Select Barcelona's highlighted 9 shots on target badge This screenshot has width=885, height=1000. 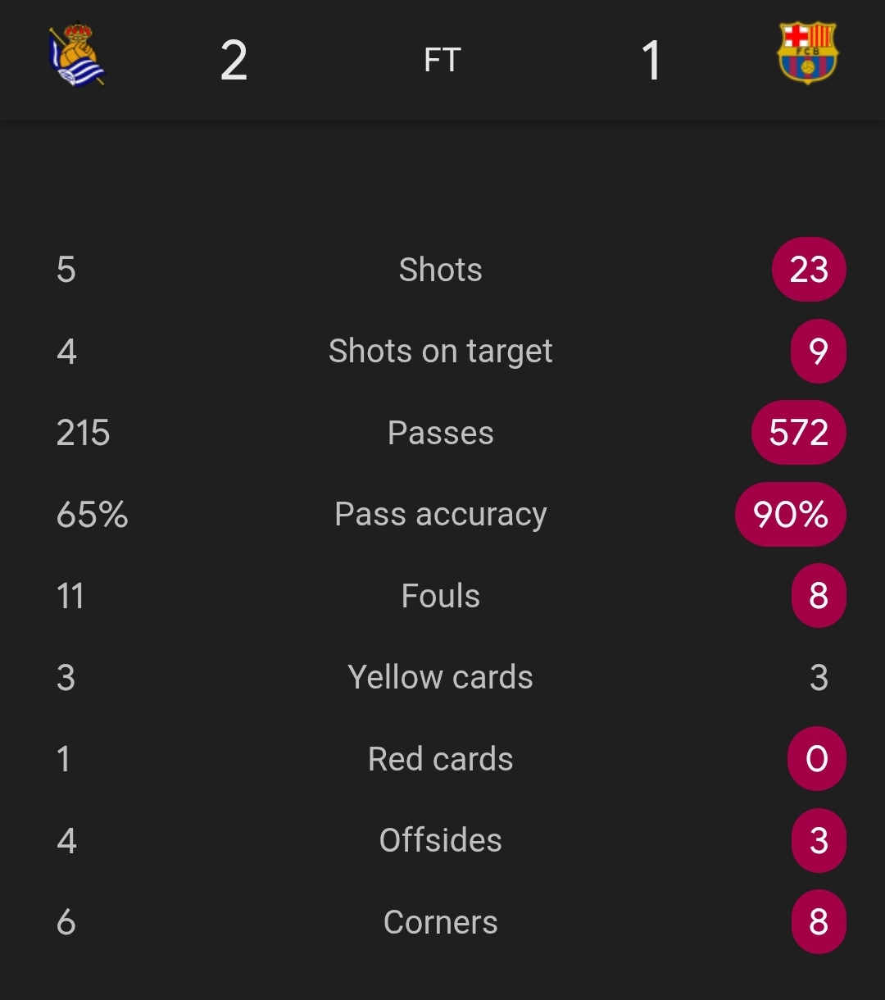[x=818, y=352]
